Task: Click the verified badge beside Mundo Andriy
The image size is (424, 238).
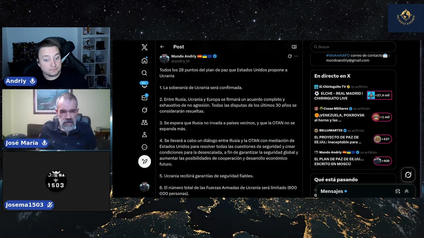Action: 215,56
